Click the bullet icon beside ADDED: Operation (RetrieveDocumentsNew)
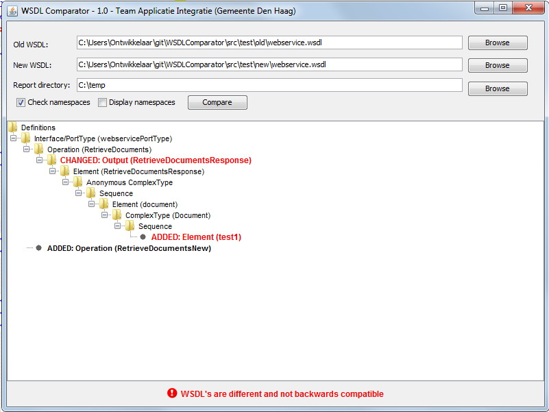This screenshot has width=549, height=412. pos(39,247)
